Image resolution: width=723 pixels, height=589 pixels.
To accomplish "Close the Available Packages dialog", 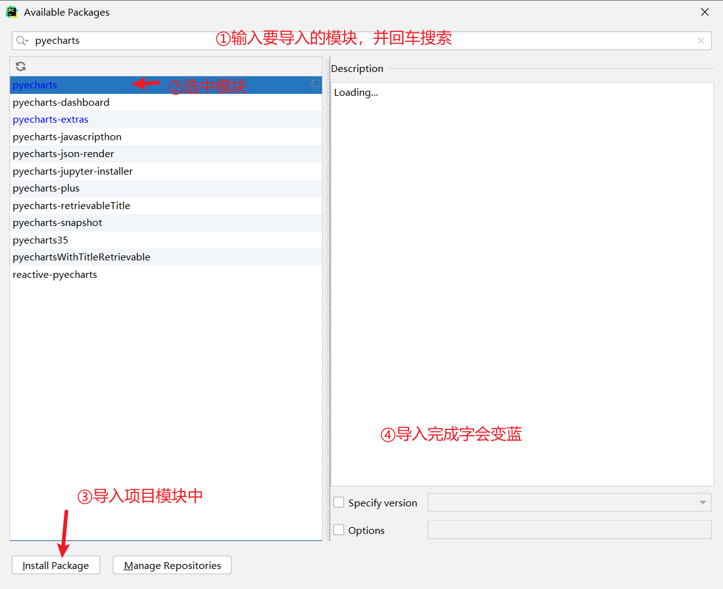I will [705, 12].
